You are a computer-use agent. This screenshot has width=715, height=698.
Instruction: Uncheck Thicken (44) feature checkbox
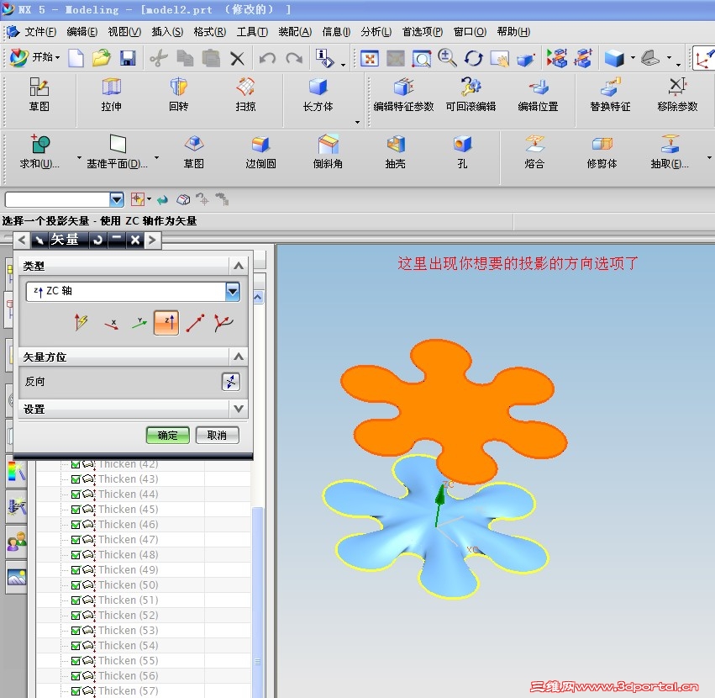(x=76, y=494)
